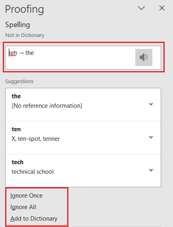
Task: Click the 'Suggestions' label
Action: [19, 81]
